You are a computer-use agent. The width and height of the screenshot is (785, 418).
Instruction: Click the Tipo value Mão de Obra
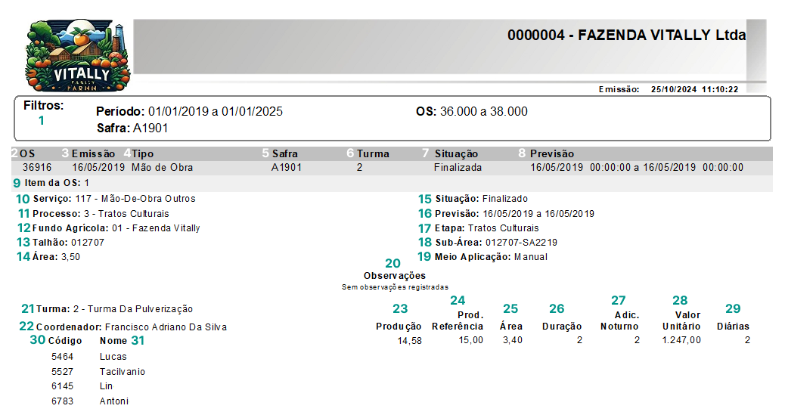coord(162,167)
